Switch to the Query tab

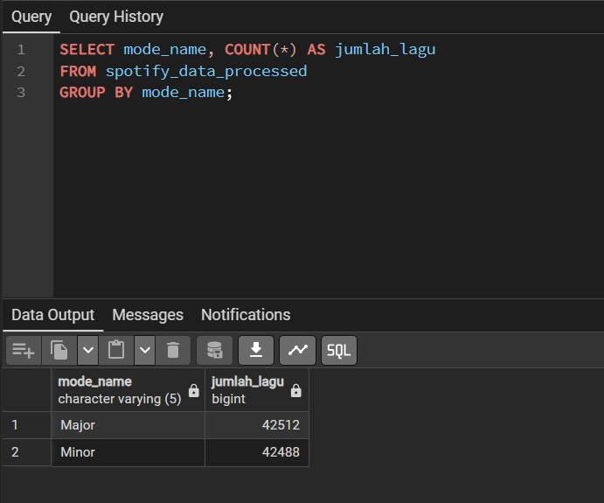31,17
